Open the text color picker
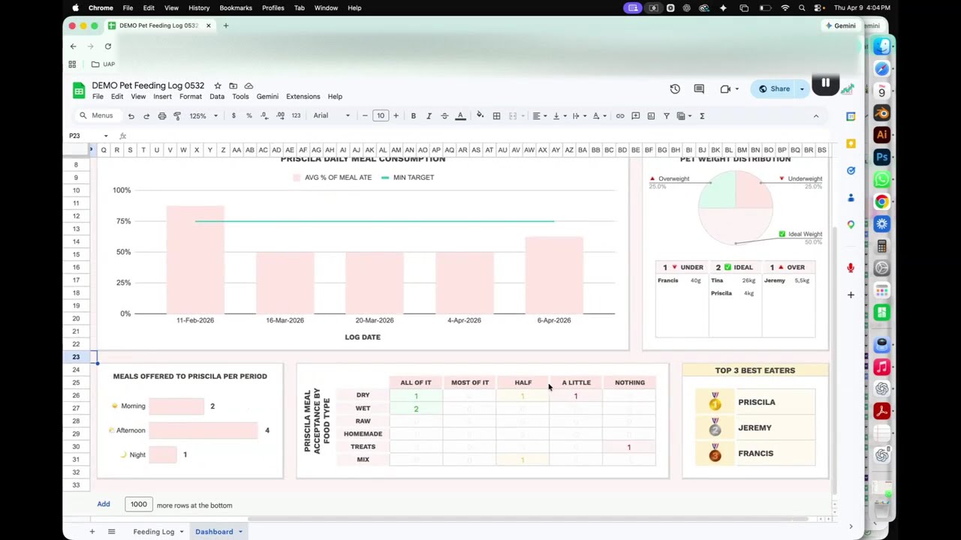The image size is (961, 540). 460,116
